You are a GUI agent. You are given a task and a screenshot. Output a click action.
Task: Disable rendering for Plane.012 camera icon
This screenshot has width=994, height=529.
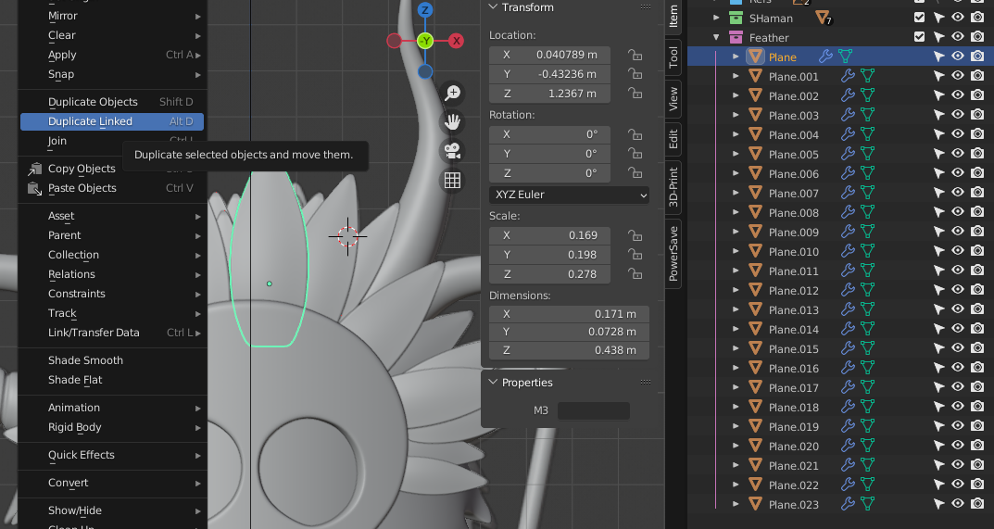point(976,290)
